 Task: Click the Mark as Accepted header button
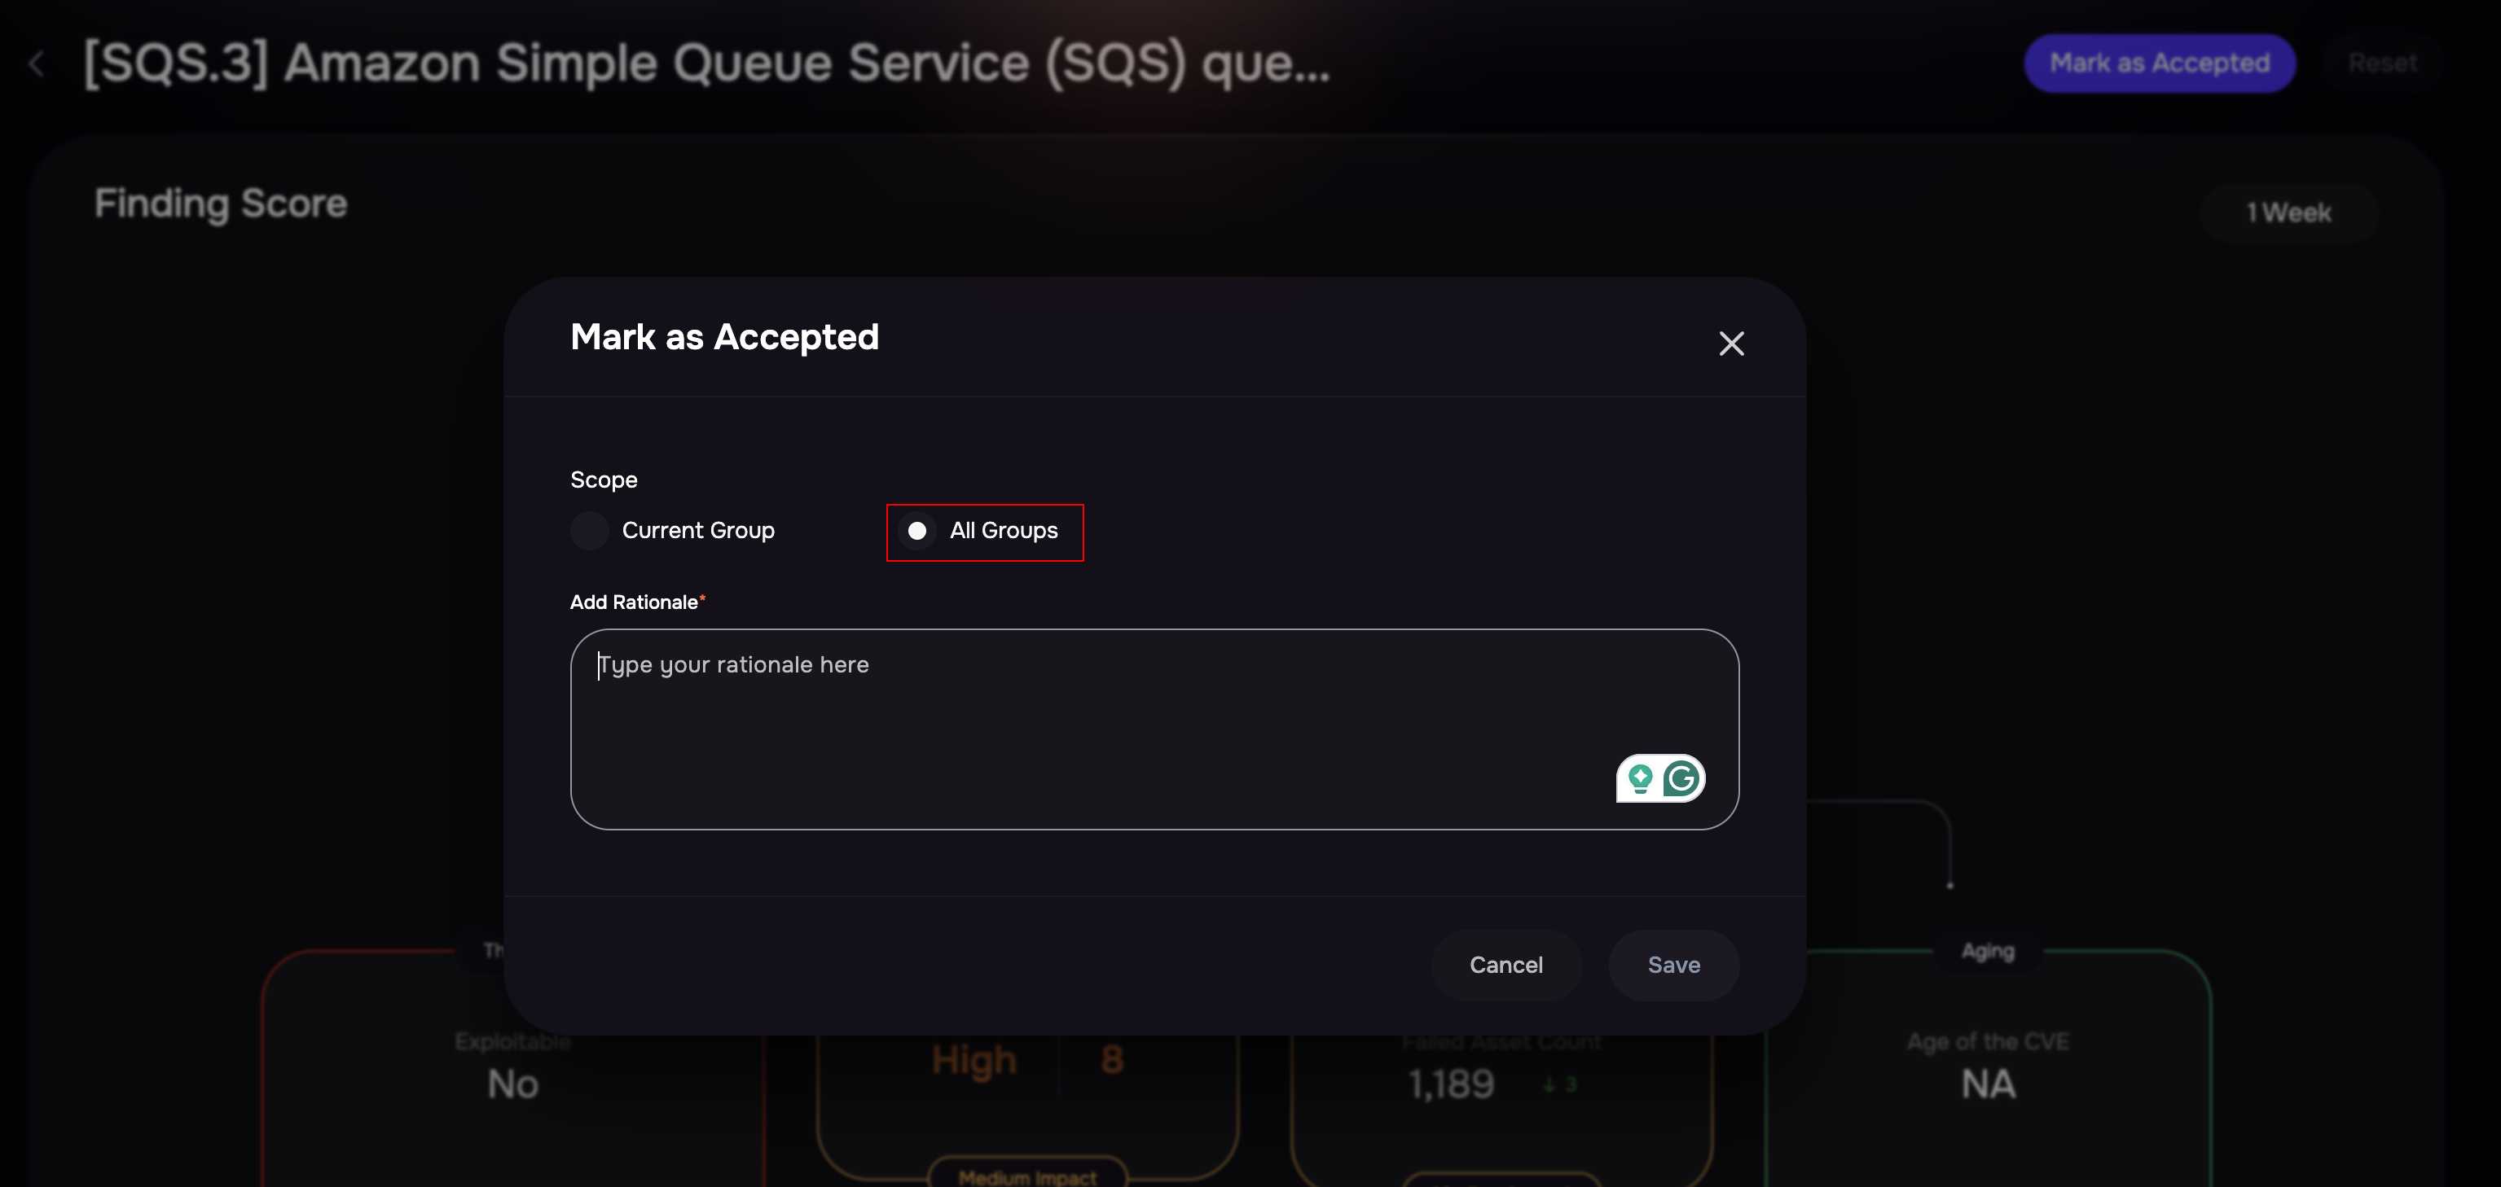coord(2159,63)
